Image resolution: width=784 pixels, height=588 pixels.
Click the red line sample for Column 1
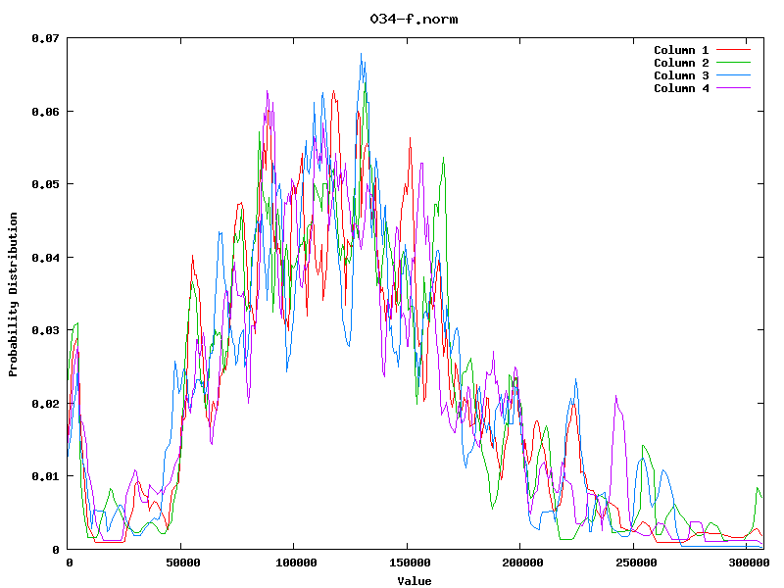(x=733, y=50)
